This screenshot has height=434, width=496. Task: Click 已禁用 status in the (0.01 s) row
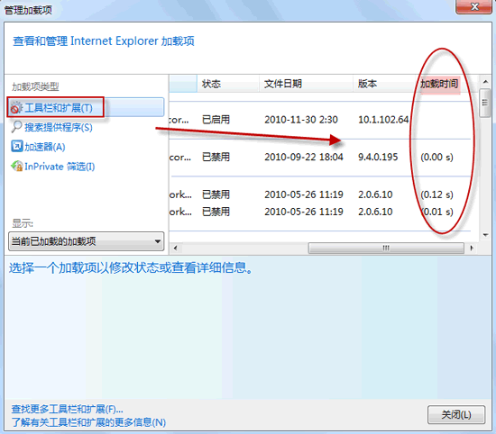click(x=216, y=212)
